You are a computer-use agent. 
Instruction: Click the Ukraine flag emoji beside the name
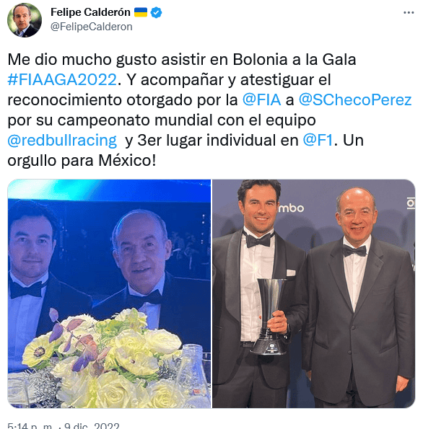tap(141, 12)
